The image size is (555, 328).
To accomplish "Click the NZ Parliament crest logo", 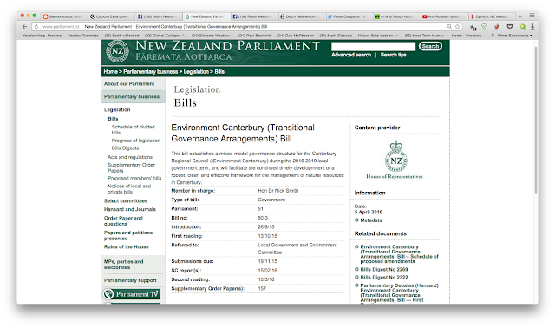I will coord(118,51).
